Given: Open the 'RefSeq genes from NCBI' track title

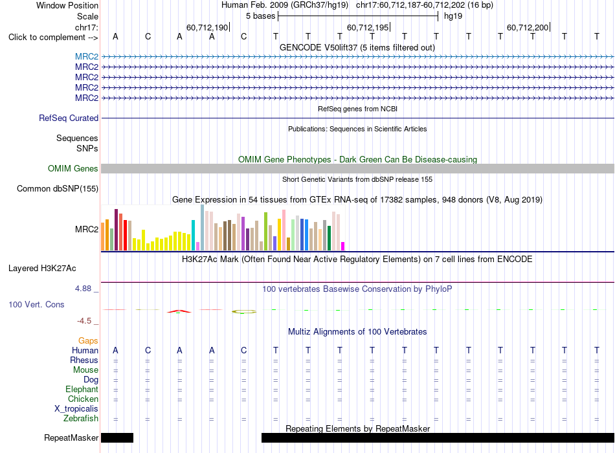Looking at the screenshot, I should [x=357, y=109].
